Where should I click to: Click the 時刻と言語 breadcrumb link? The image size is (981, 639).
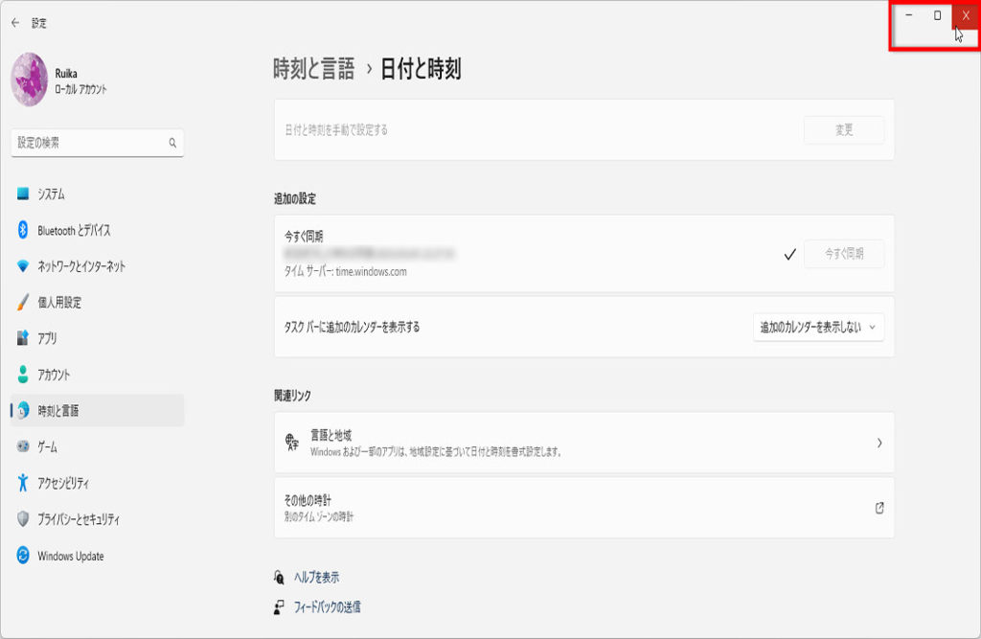click(313, 69)
